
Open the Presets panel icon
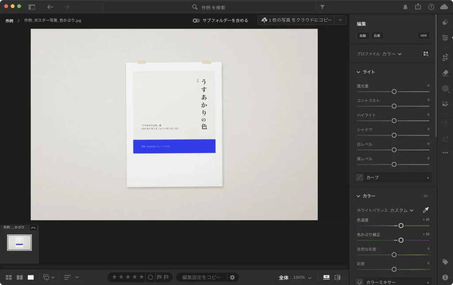coord(445,22)
